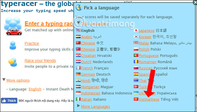Pick the Malay language link
This screenshot has width=197, height=112.
[144, 43]
